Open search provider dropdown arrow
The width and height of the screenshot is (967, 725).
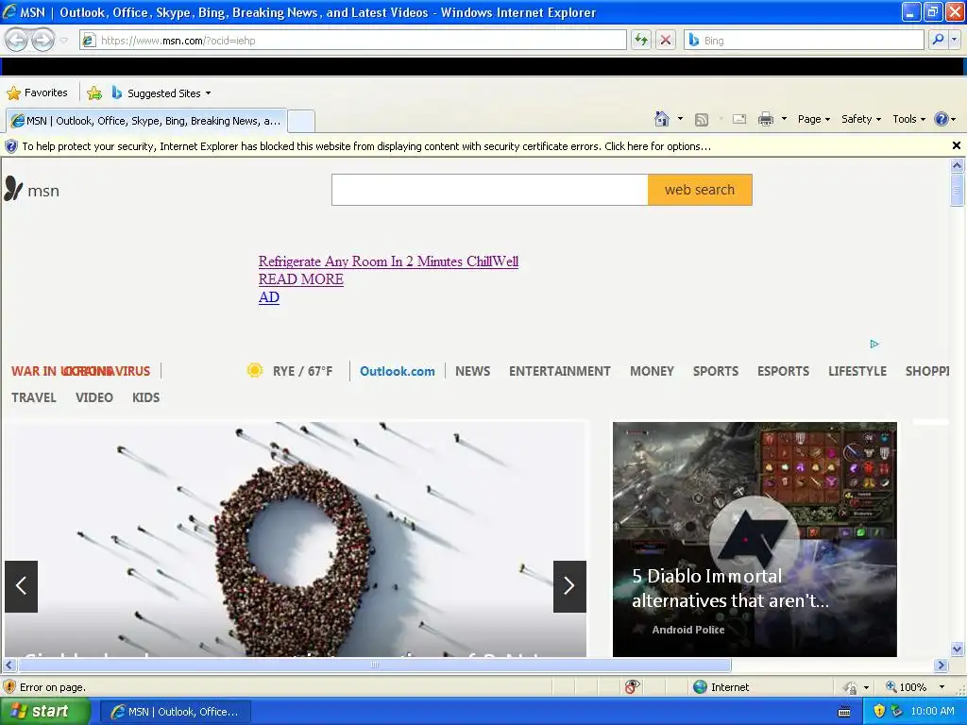tap(954, 40)
